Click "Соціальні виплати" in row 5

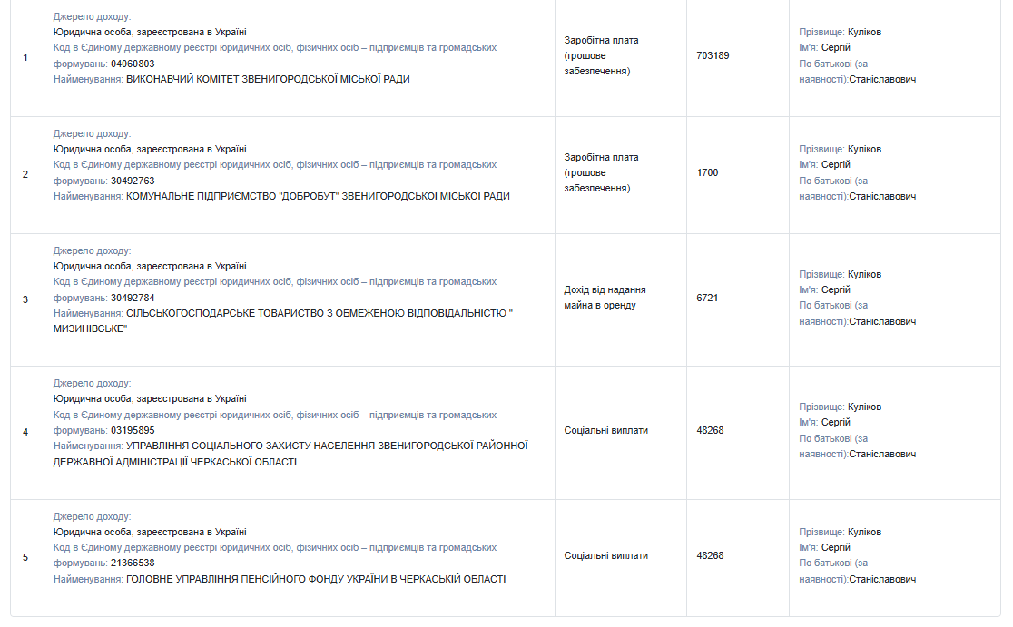point(605,555)
